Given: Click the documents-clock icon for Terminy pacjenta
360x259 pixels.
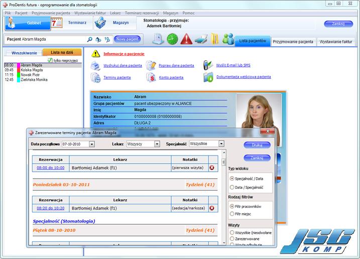Looking at the screenshot, I should click(x=95, y=78).
